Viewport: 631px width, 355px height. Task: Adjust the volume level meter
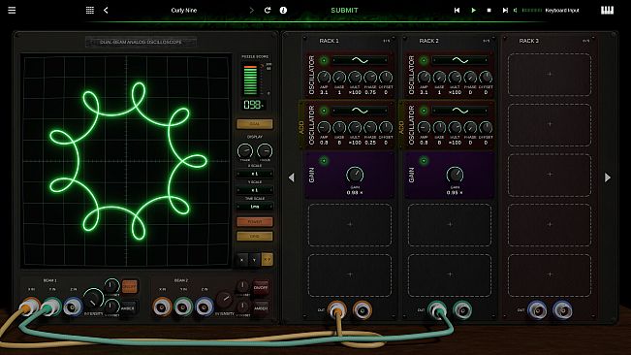[x=531, y=10]
